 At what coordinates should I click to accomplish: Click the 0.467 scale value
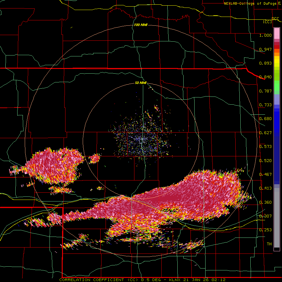[x=265, y=175]
